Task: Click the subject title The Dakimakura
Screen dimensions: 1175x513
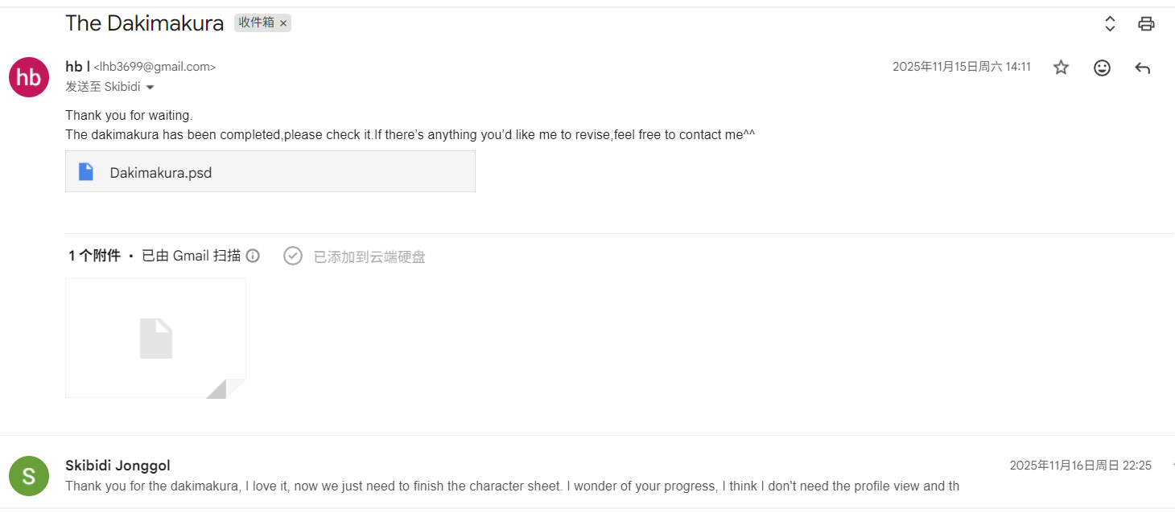Action: 144,23
